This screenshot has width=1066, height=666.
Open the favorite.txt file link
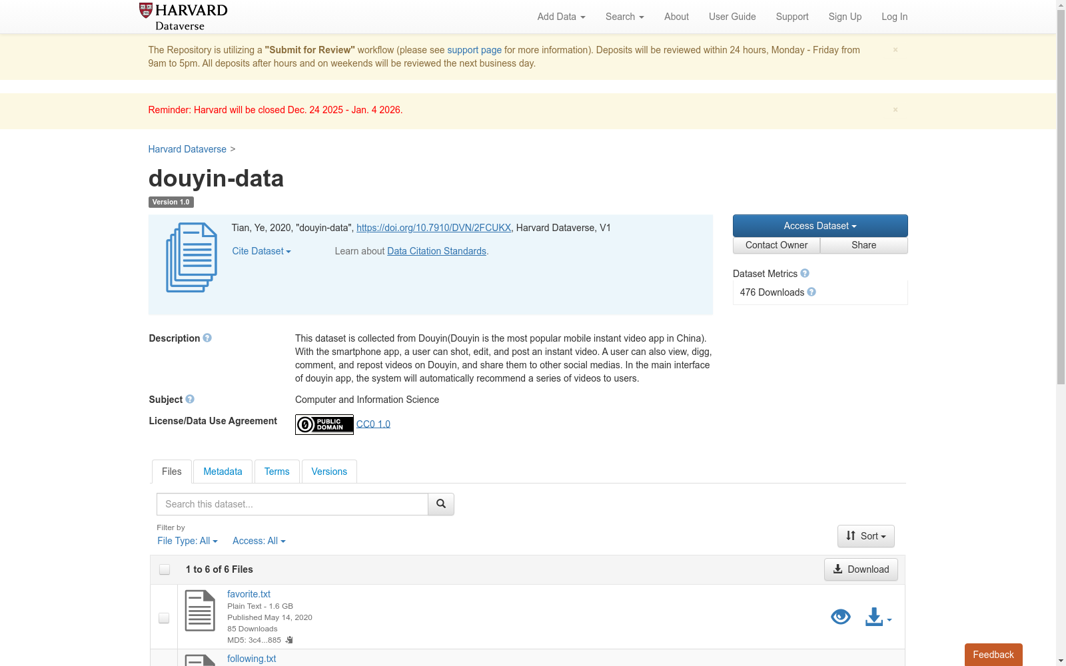click(249, 594)
